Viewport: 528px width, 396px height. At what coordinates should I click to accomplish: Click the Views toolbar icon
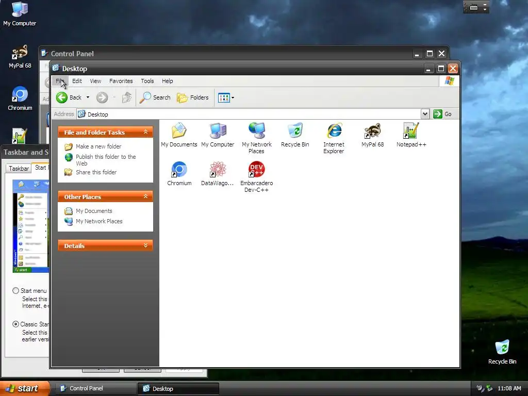click(x=224, y=97)
